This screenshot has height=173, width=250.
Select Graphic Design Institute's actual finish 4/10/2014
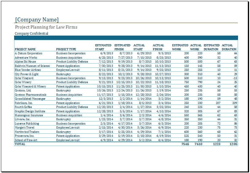pyautogui.click(x=163, y=111)
